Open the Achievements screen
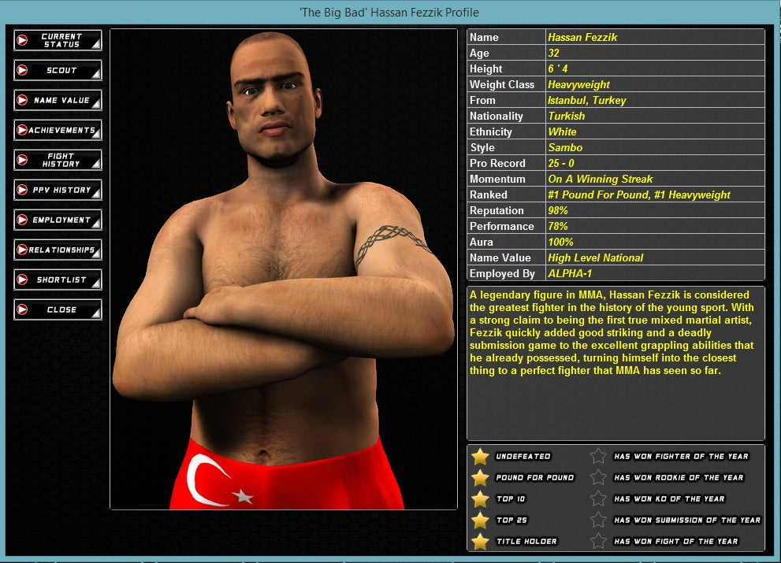 pyautogui.click(x=57, y=130)
